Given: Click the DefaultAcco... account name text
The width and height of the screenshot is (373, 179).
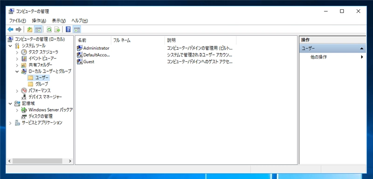Looking at the screenshot, I should [x=97, y=55].
